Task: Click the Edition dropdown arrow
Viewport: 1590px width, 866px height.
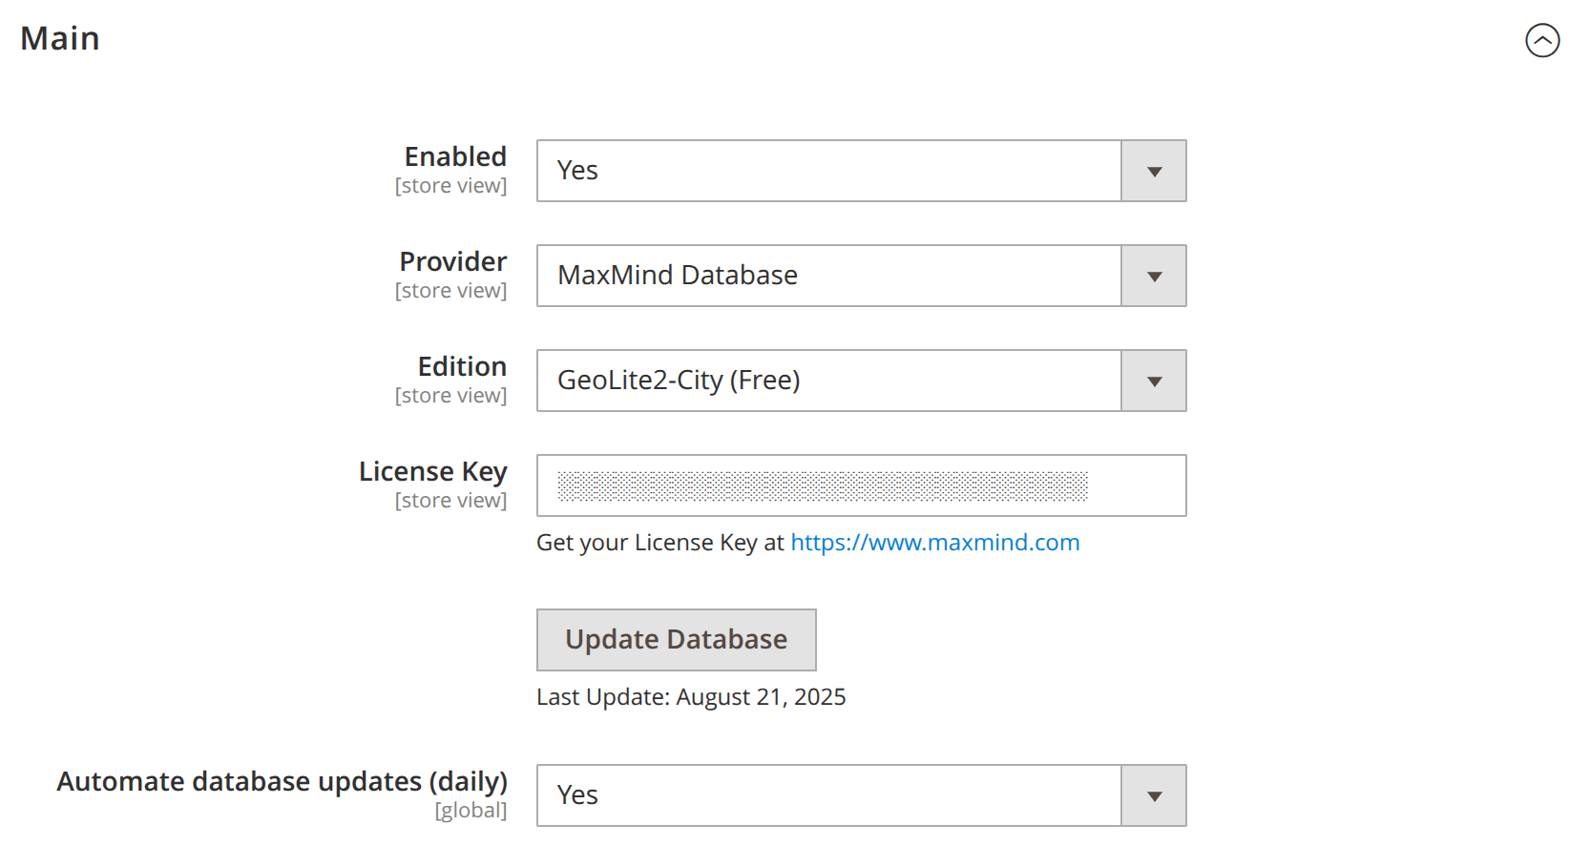Action: pyautogui.click(x=1154, y=381)
